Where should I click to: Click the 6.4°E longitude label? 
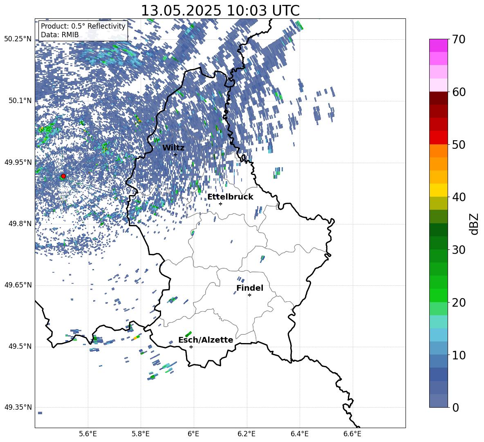click(x=299, y=434)
